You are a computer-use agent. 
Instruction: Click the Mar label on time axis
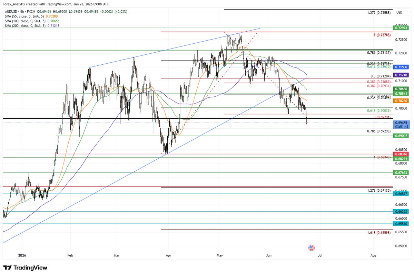tap(117, 256)
